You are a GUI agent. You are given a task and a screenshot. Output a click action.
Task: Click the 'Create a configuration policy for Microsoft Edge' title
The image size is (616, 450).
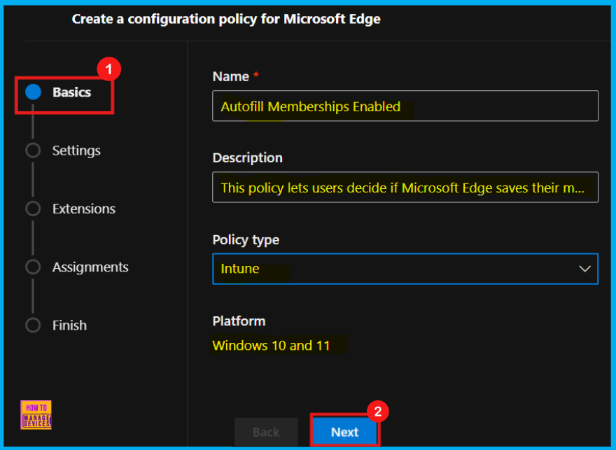[226, 19]
